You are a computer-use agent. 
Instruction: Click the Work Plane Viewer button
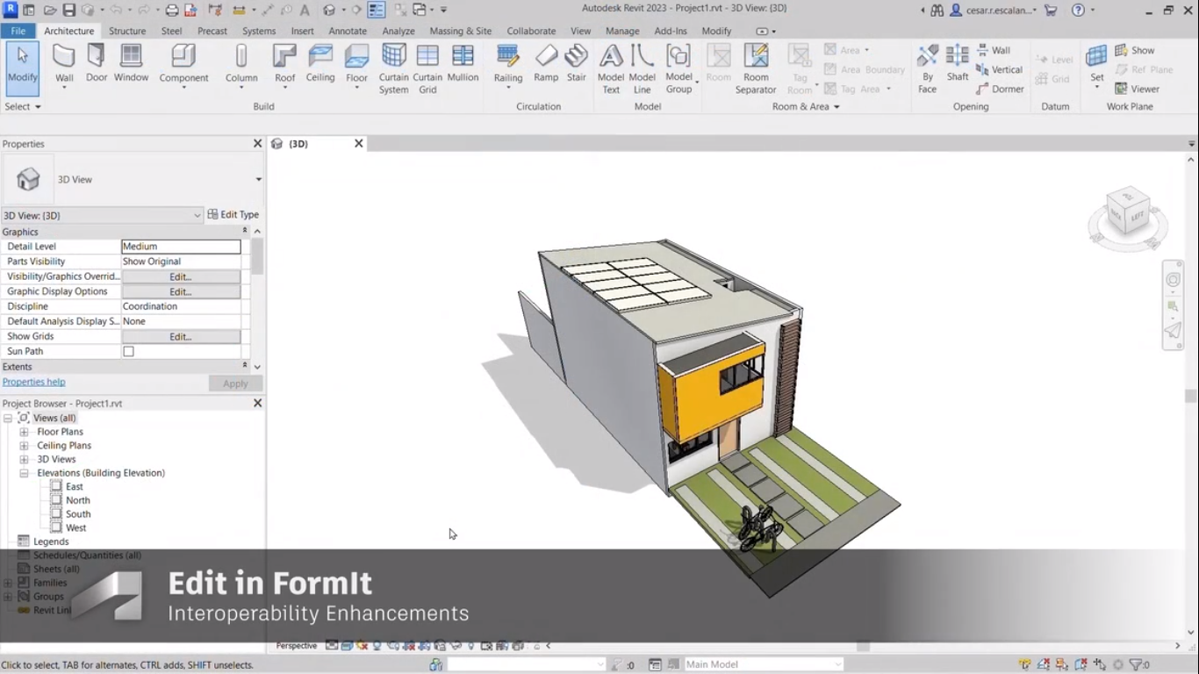1138,89
